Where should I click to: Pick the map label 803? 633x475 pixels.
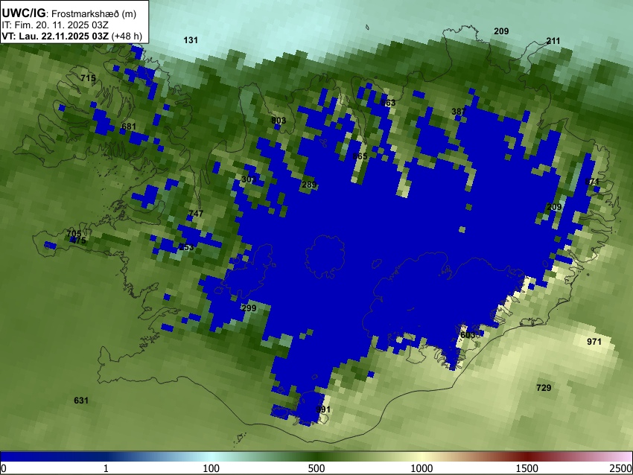(x=279, y=121)
